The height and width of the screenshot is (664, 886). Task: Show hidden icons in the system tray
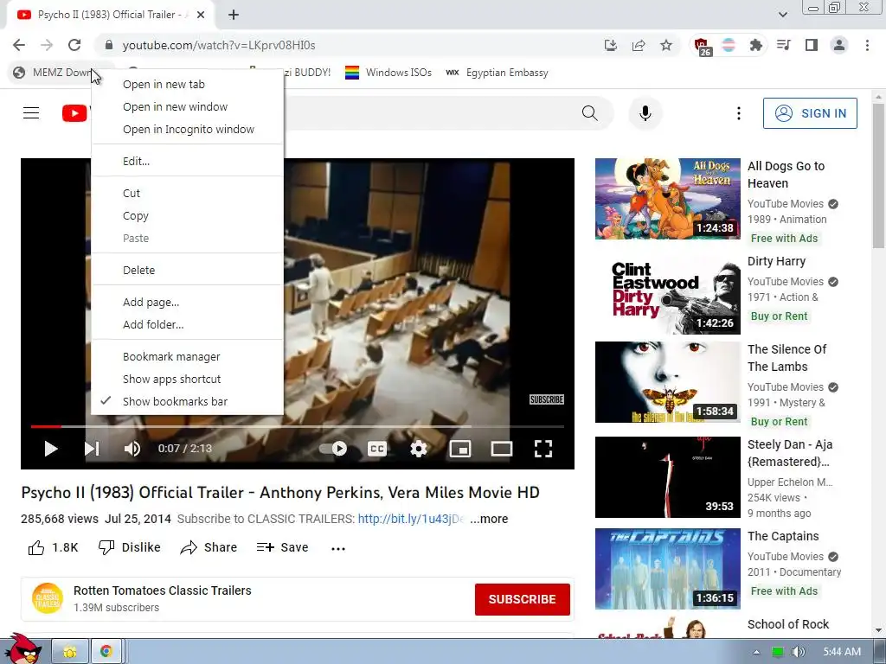pos(756,652)
